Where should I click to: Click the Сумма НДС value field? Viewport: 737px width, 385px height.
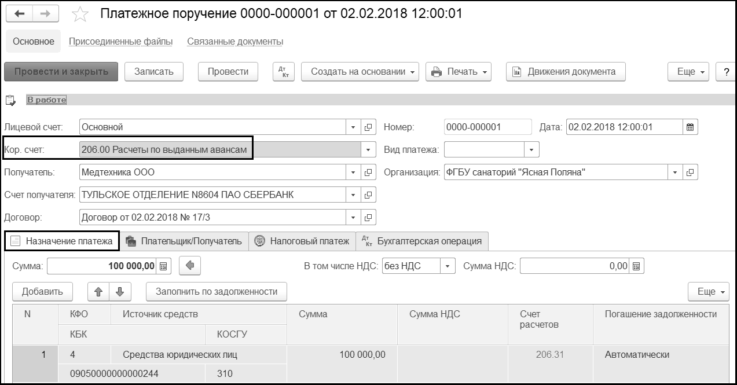574,266
